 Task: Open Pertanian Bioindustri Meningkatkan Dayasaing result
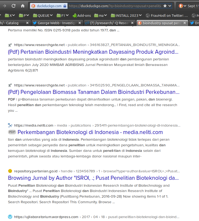coord(93,52)
